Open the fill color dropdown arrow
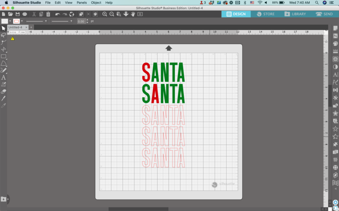This screenshot has width=339, height=211. tap(10, 21)
